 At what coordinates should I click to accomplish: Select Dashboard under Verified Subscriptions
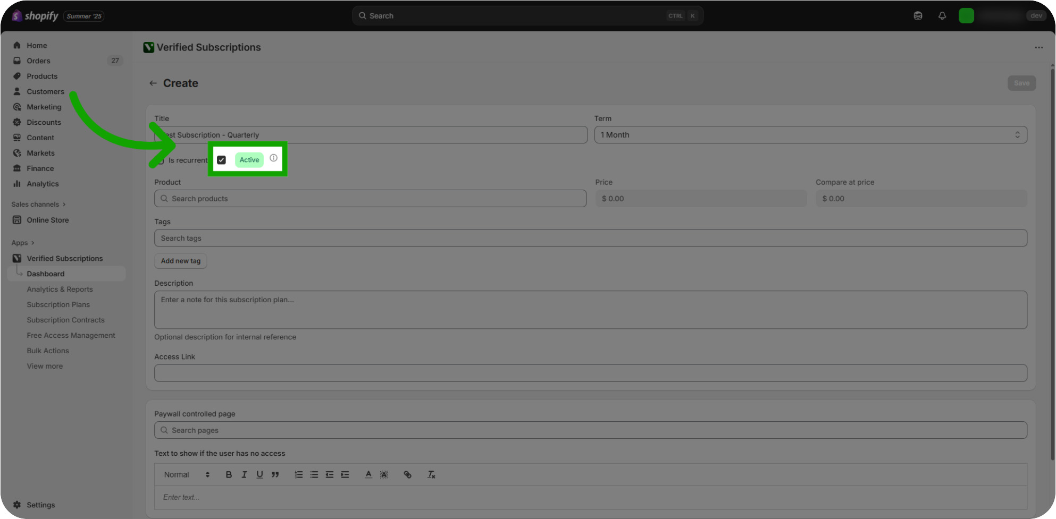coord(66,274)
